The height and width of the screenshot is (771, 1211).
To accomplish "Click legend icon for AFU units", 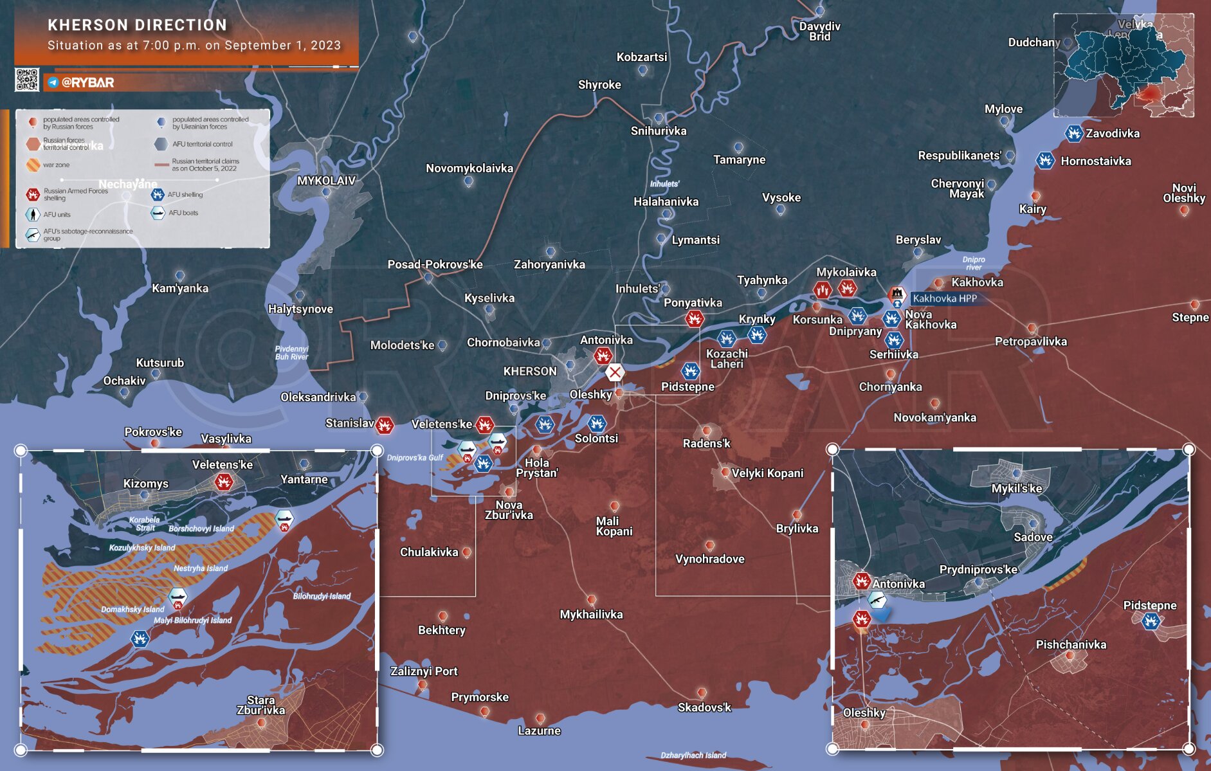I will tap(33, 214).
